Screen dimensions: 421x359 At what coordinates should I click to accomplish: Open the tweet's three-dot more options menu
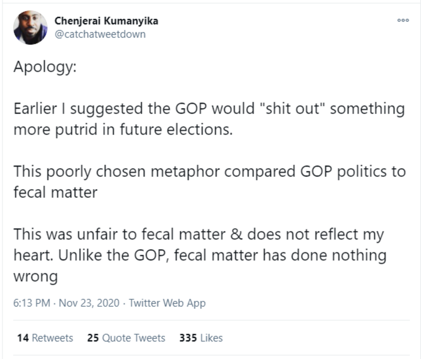click(x=403, y=20)
